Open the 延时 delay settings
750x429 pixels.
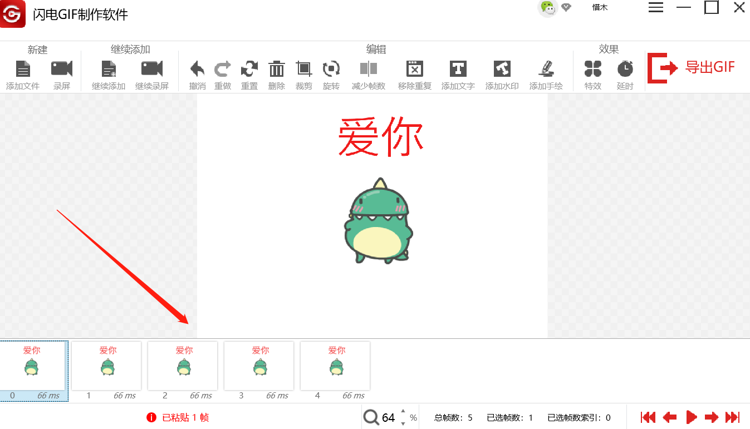pos(625,69)
